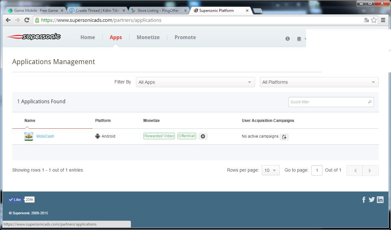The image size is (391, 230).
Task: Click the OfferWall tag
Action: coord(187,136)
